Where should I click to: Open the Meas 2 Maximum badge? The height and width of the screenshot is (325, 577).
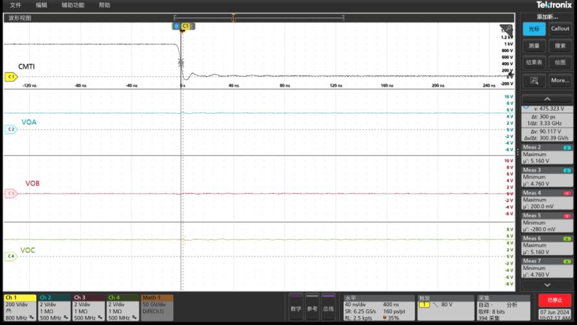click(547, 154)
